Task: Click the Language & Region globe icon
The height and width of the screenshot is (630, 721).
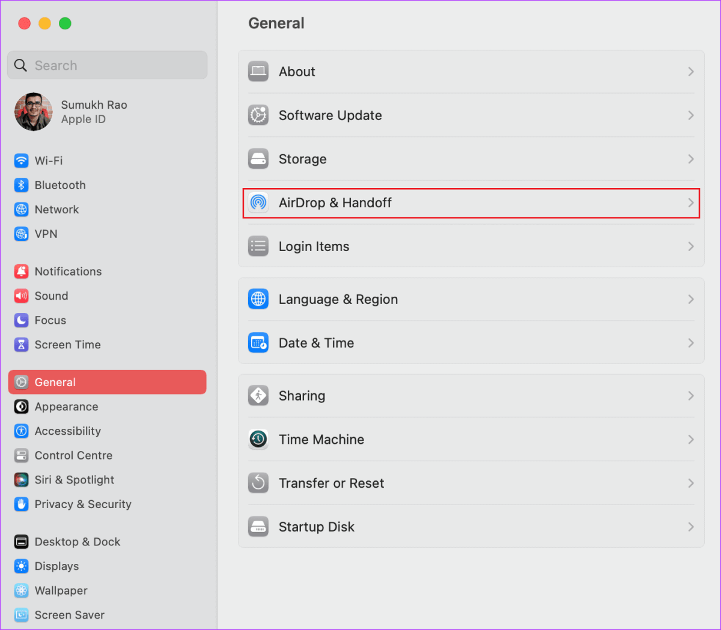Action: coord(258,299)
